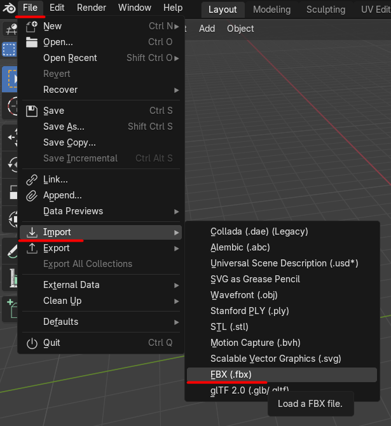Click the Quit power icon

pos(32,343)
